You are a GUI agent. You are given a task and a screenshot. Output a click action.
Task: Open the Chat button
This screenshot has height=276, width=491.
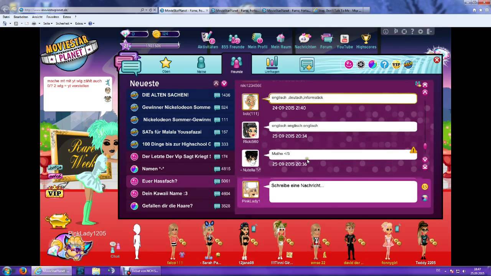(115, 250)
